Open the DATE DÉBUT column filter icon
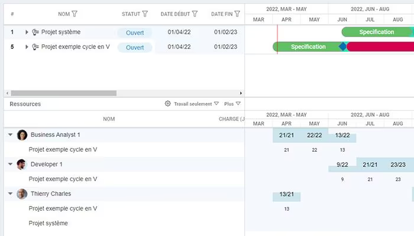Screen dimensions: 414x236 click(195, 14)
